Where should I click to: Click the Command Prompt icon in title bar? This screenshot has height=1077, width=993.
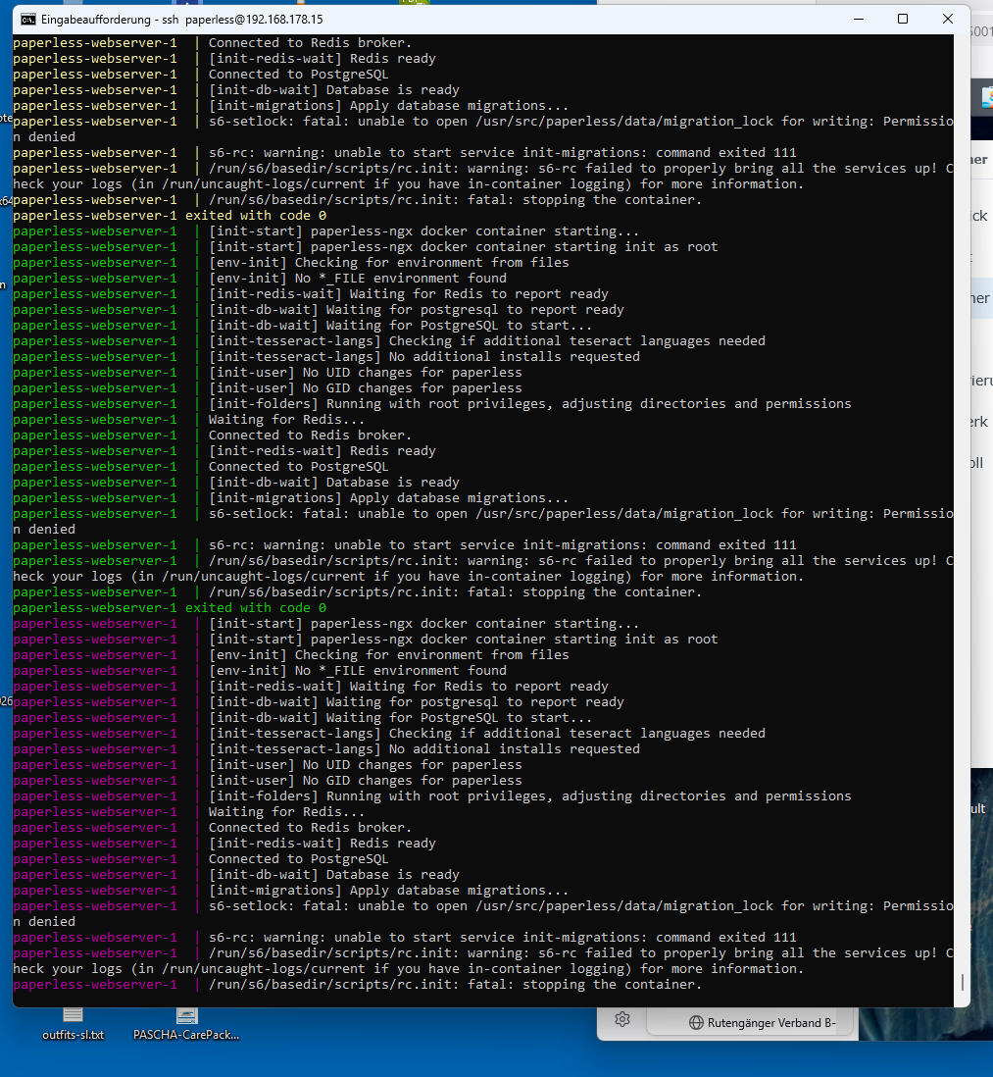tap(29, 19)
